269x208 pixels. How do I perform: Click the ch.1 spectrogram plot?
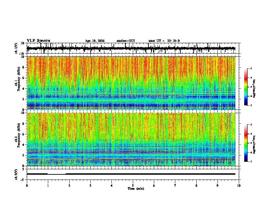pos(131,83)
